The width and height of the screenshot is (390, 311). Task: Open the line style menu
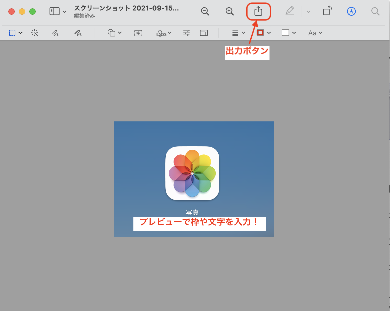235,33
